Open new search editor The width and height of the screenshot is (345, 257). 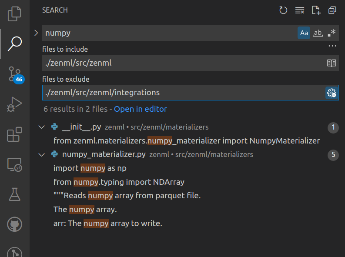[x=316, y=10]
